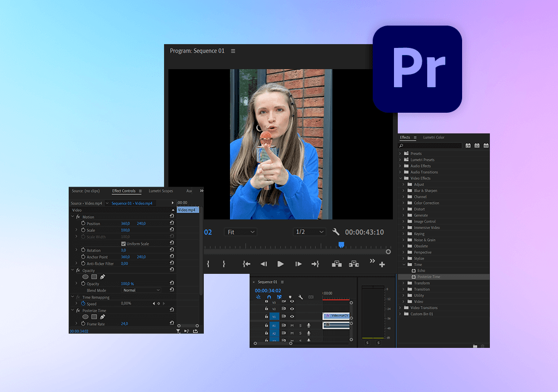
Task: Expand the Presets folder in Effects
Action: pos(400,154)
